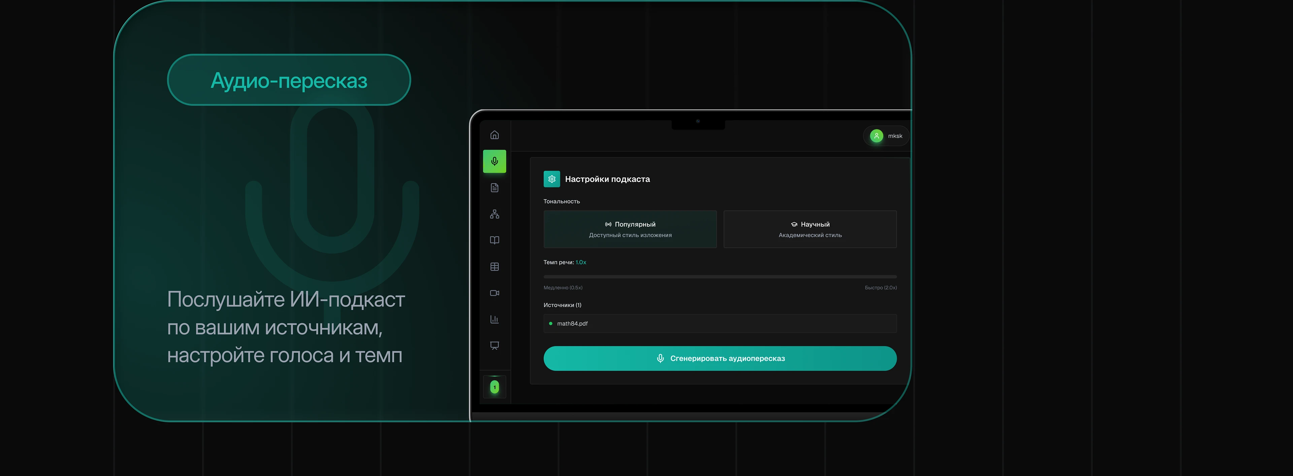Open the table grid sidebar icon

point(494,267)
